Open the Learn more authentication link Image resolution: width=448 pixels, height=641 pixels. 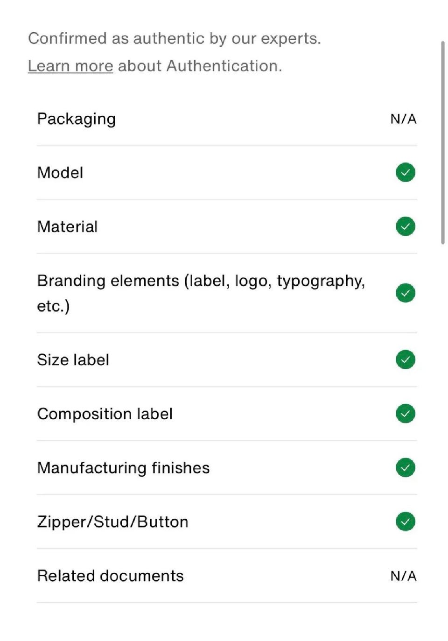coord(70,66)
